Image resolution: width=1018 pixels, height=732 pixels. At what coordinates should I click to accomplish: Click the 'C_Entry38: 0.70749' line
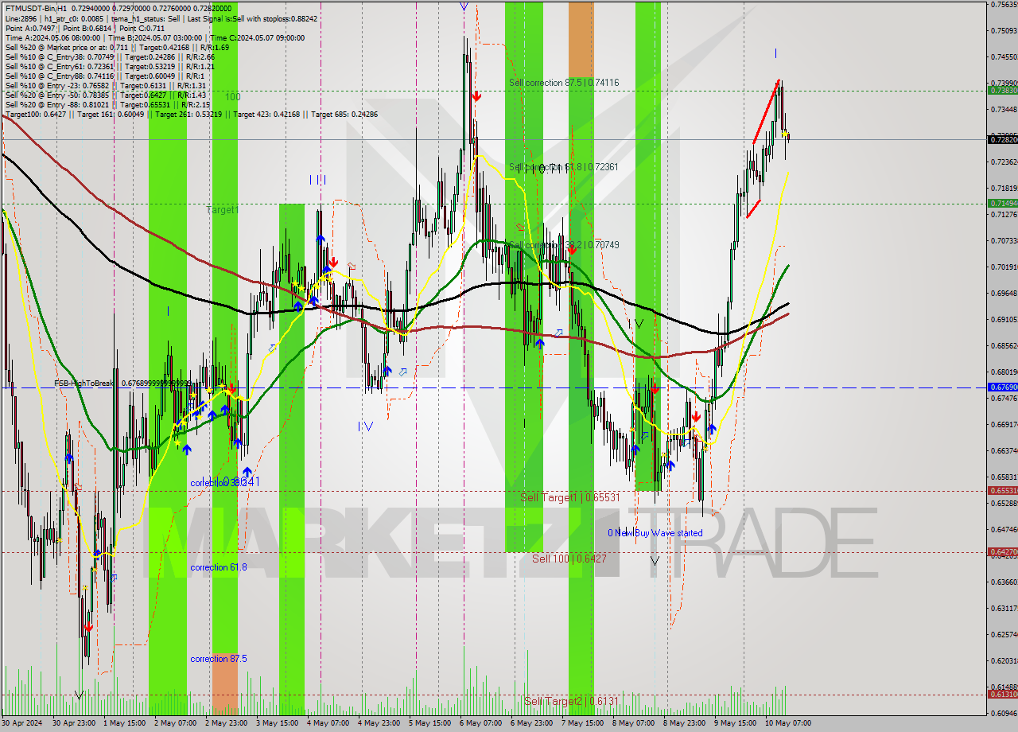110,57
